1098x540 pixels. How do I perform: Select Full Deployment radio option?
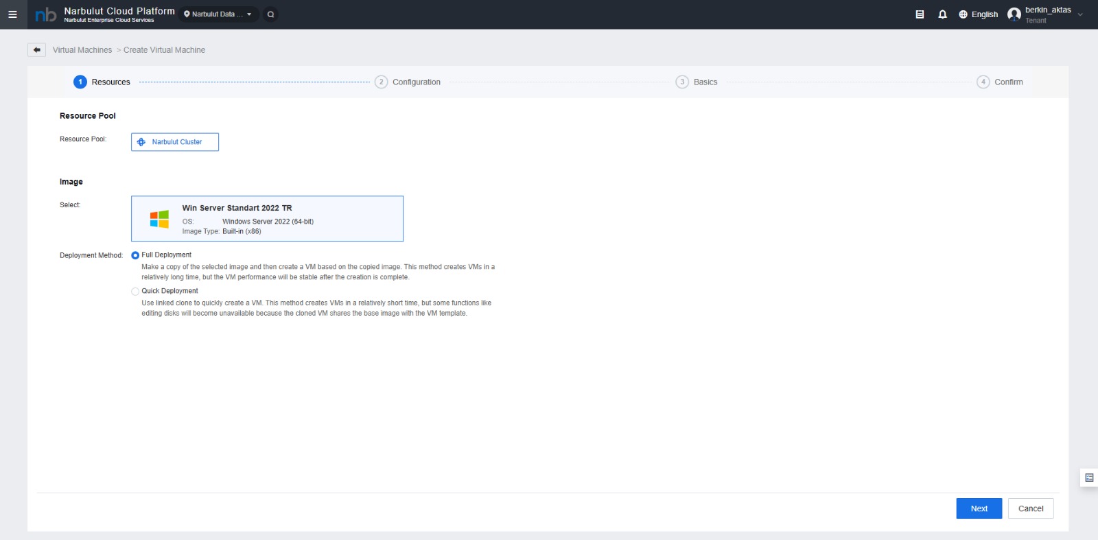click(x=135, y=255)
